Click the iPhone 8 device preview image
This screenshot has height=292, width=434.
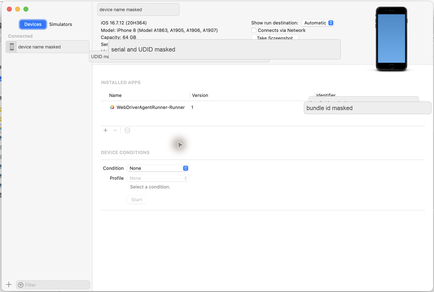391,39
